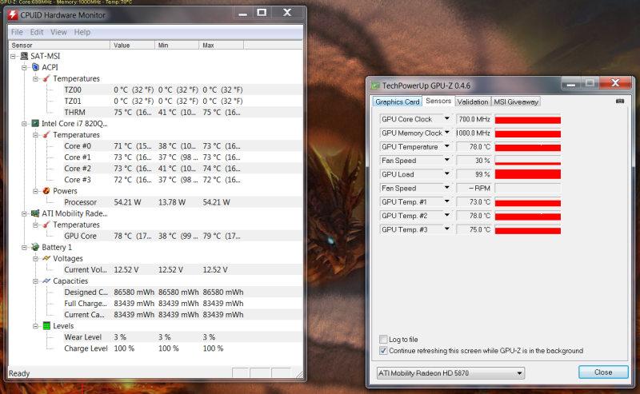The width and height of the screenshot is (640, 394).
Task: Click the ACPI shield icon
Action: point(35,67)
